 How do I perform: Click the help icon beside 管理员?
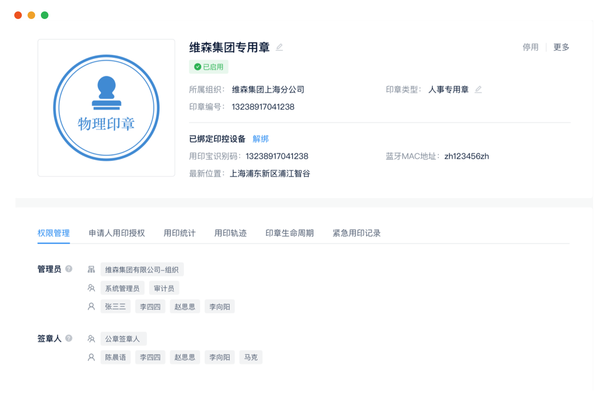click(x=68, y=268)
